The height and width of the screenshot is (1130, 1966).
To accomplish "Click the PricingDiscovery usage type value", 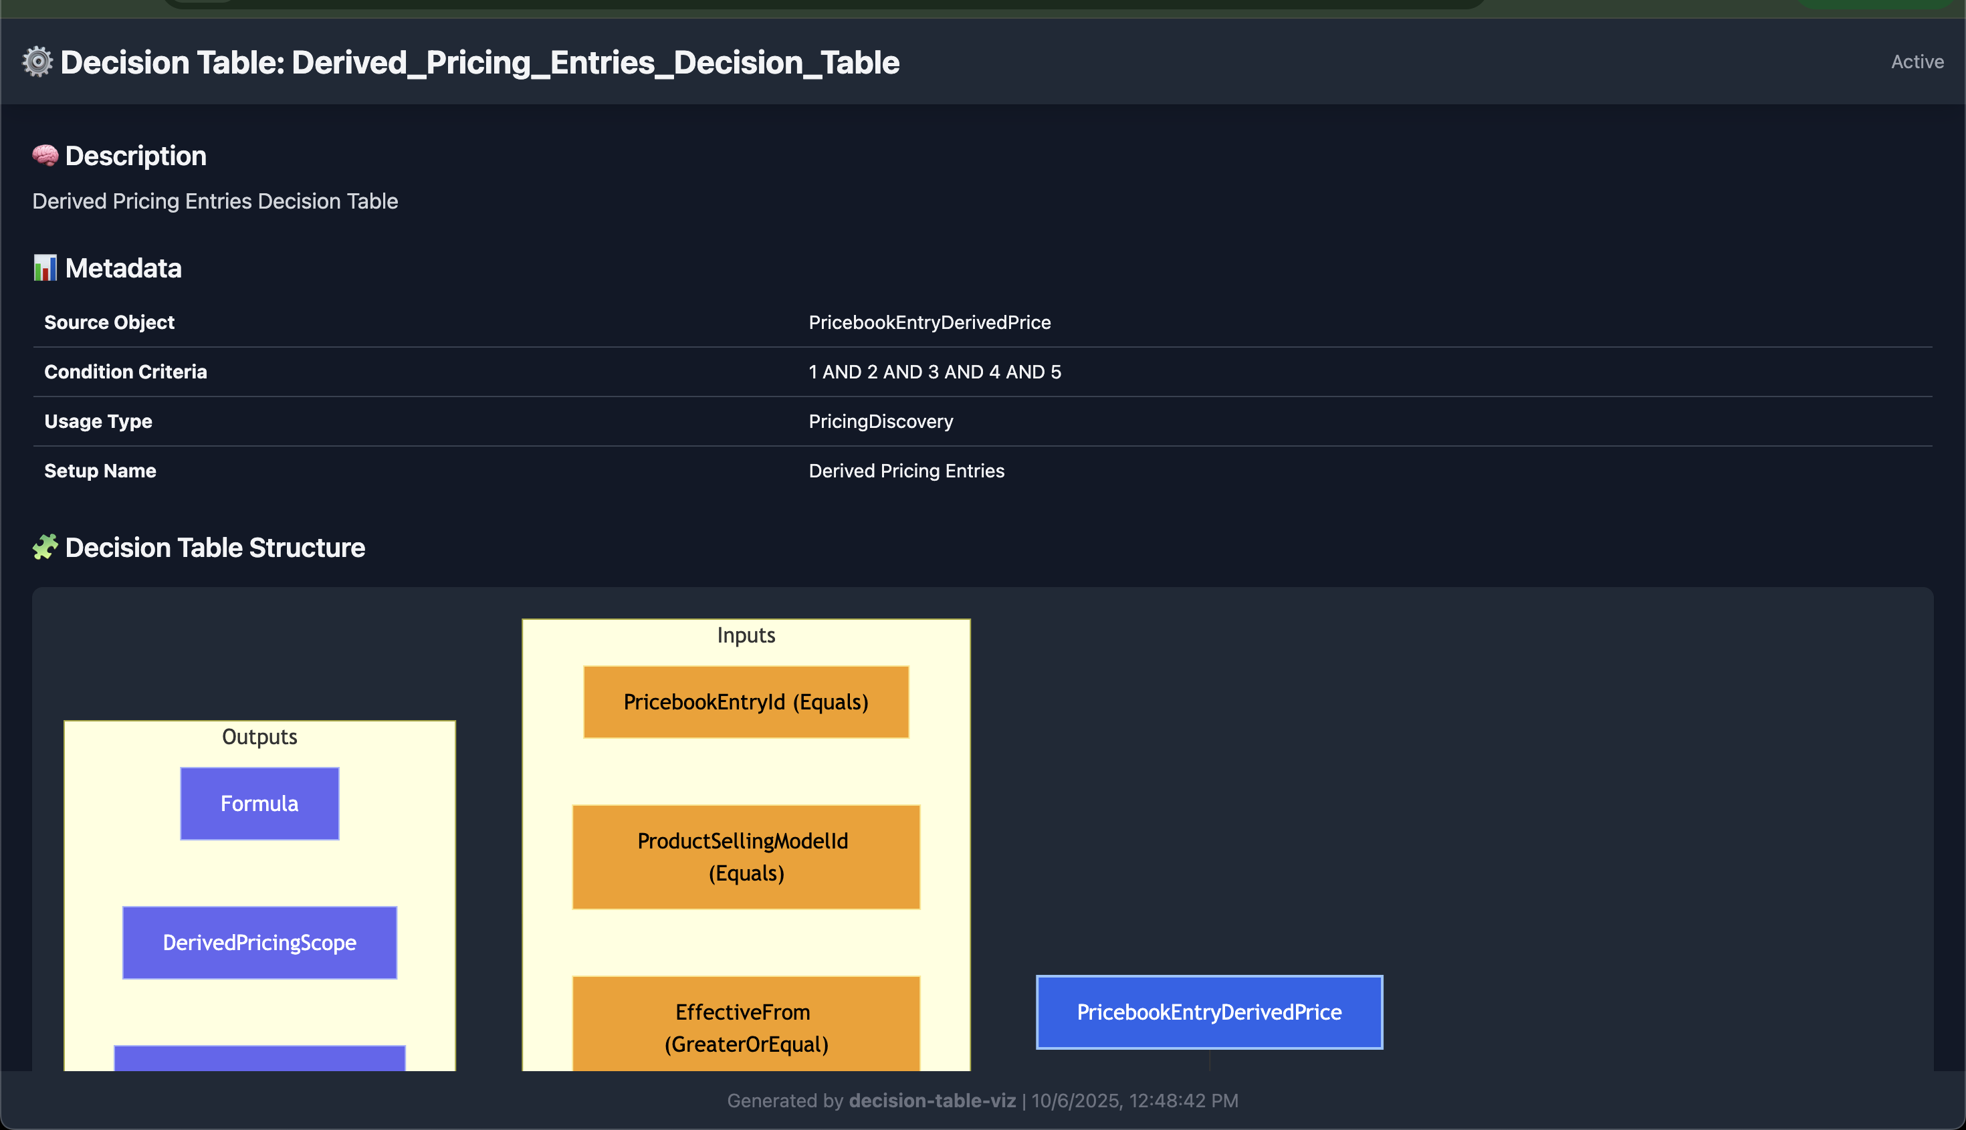I will click(x=880, y=421).
